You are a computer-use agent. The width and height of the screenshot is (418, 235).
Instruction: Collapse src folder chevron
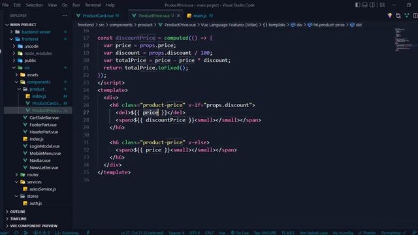coord(14,68)
